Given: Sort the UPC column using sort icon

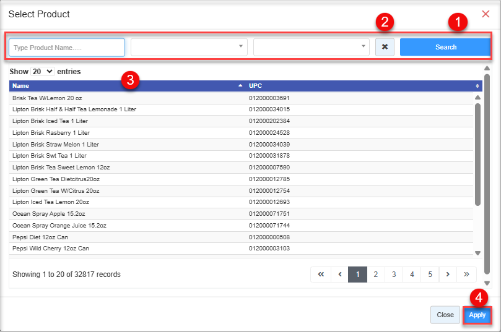Looking at the screenshot, I should pyautogui.click(x=477, y=86).
